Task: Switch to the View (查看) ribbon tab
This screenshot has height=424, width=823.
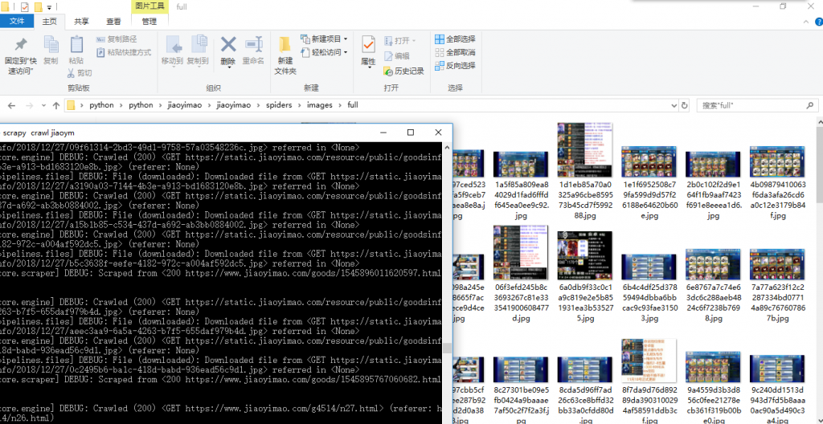Action: pyautogui.click(x=114, y=22)
